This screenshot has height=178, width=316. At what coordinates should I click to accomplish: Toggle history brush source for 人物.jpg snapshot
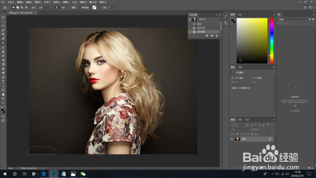(x=190, y=19)
